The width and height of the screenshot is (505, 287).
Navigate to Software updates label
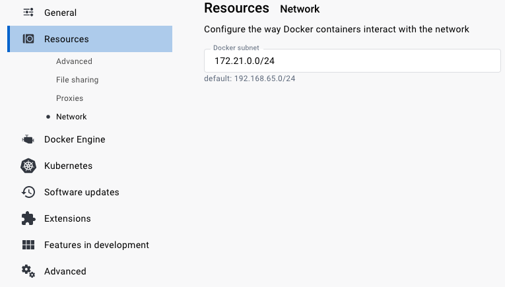pos(81,192)
